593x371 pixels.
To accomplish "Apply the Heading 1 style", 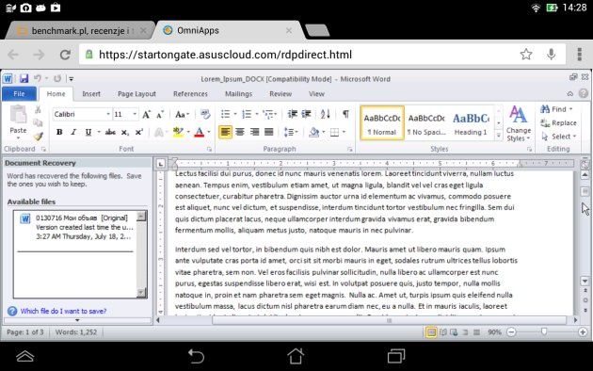I will pyautogui.click(x=471, y=123).
